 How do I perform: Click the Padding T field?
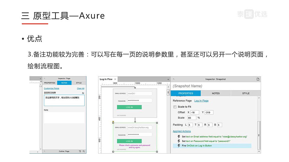[x=200, y=125]
